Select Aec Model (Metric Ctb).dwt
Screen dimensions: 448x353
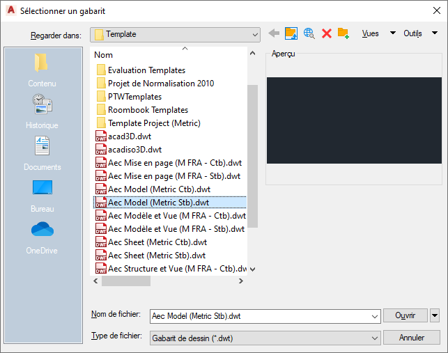pos(153,189)
